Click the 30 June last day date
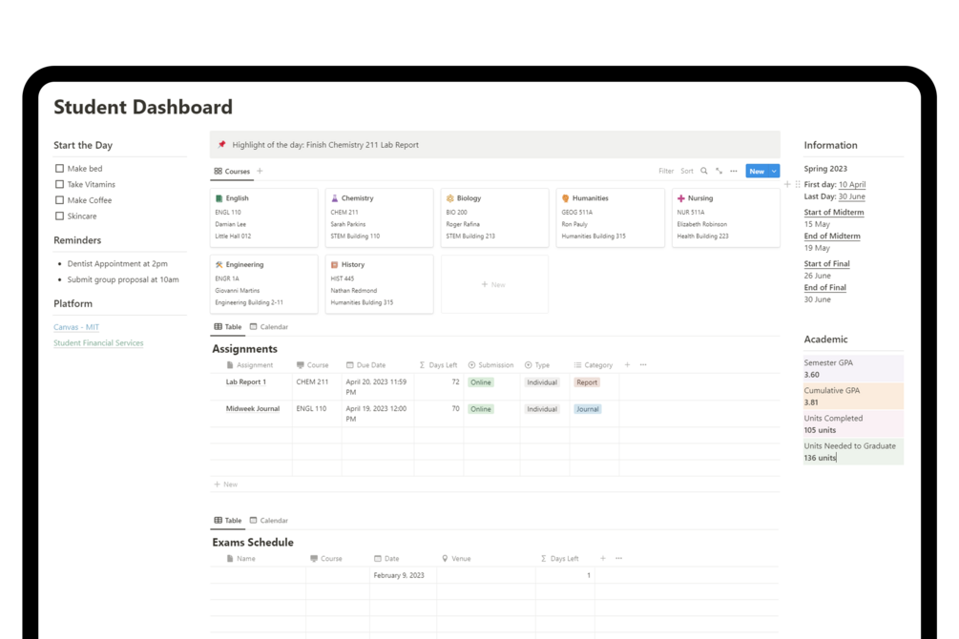 851,196
